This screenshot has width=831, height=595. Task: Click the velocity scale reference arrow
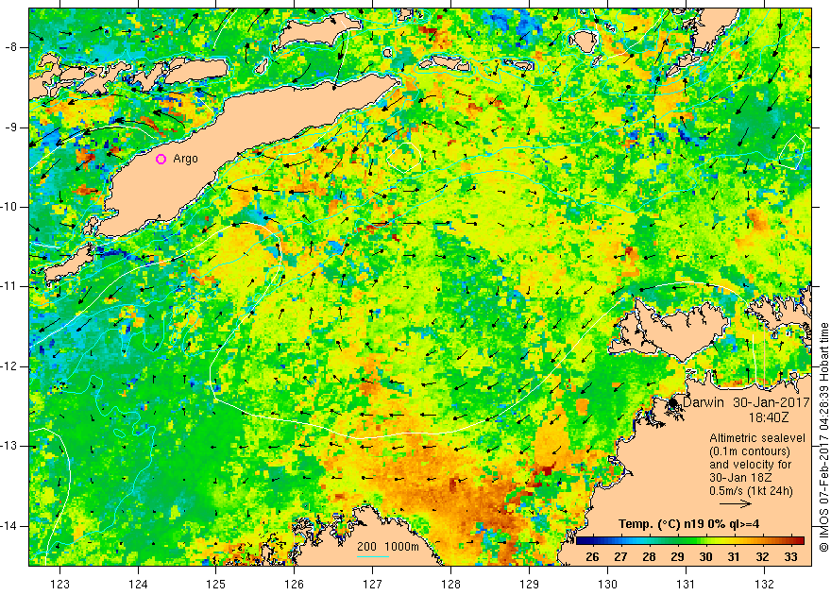[736, 504]
